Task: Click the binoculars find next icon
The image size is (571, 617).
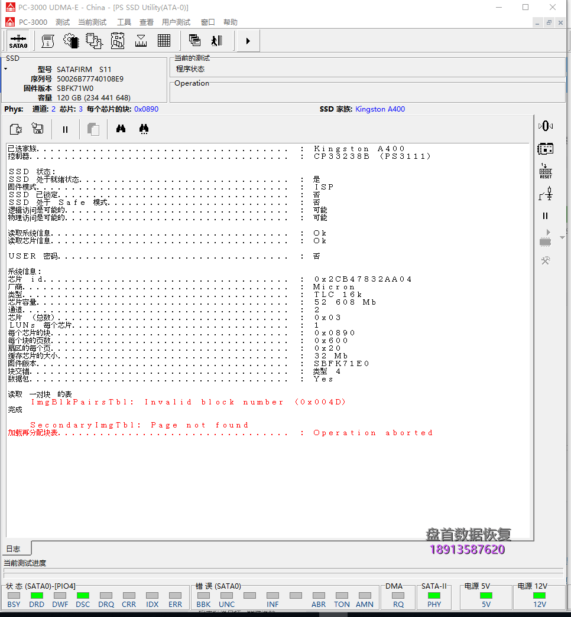Action: click(x=144, y=129)
